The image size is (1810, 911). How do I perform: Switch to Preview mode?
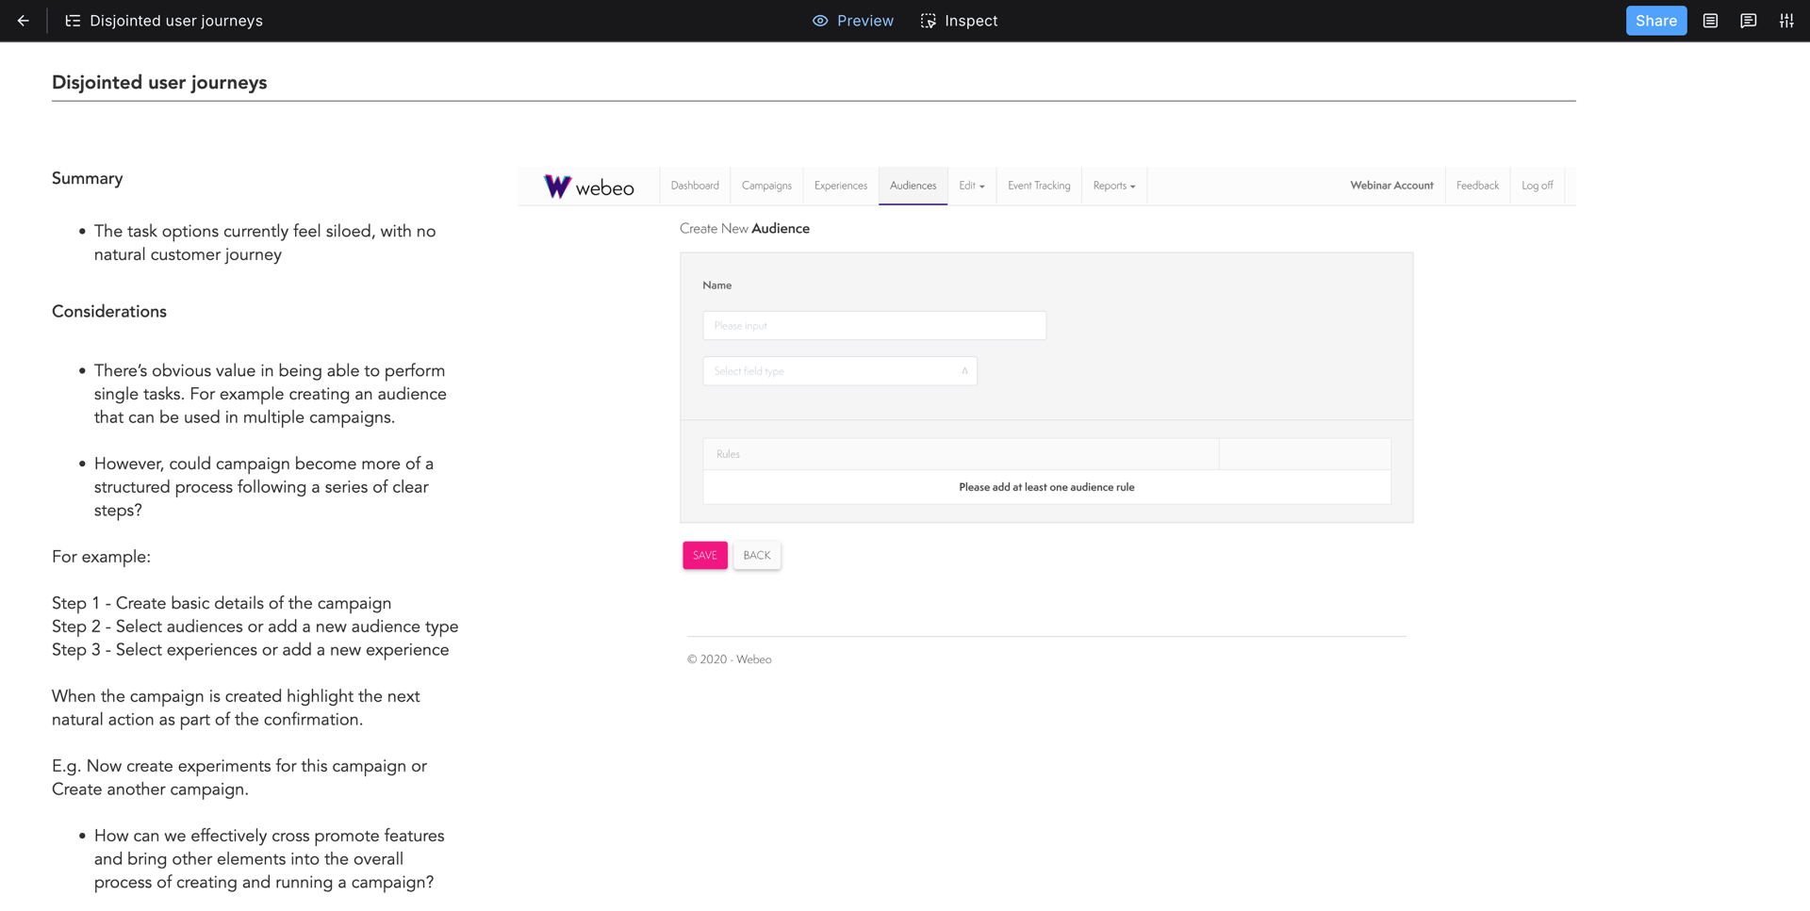(853, 21)
